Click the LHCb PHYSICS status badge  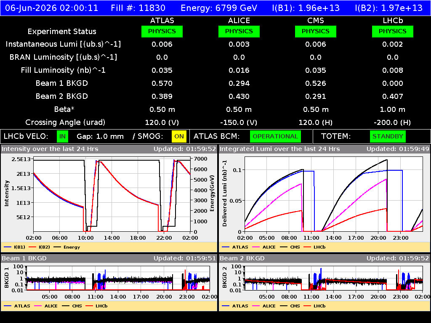click(x=393, y=31)
